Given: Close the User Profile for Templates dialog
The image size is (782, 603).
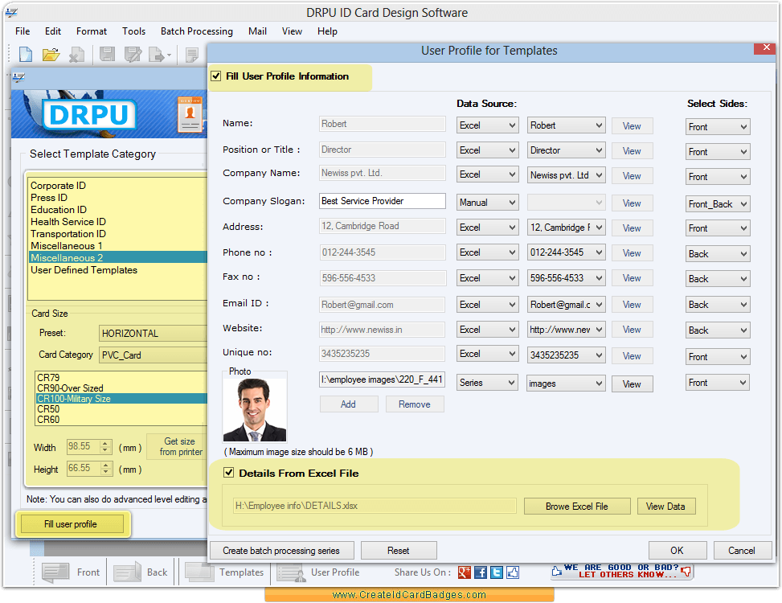Looking at the screenshot, I should (766, 48).
